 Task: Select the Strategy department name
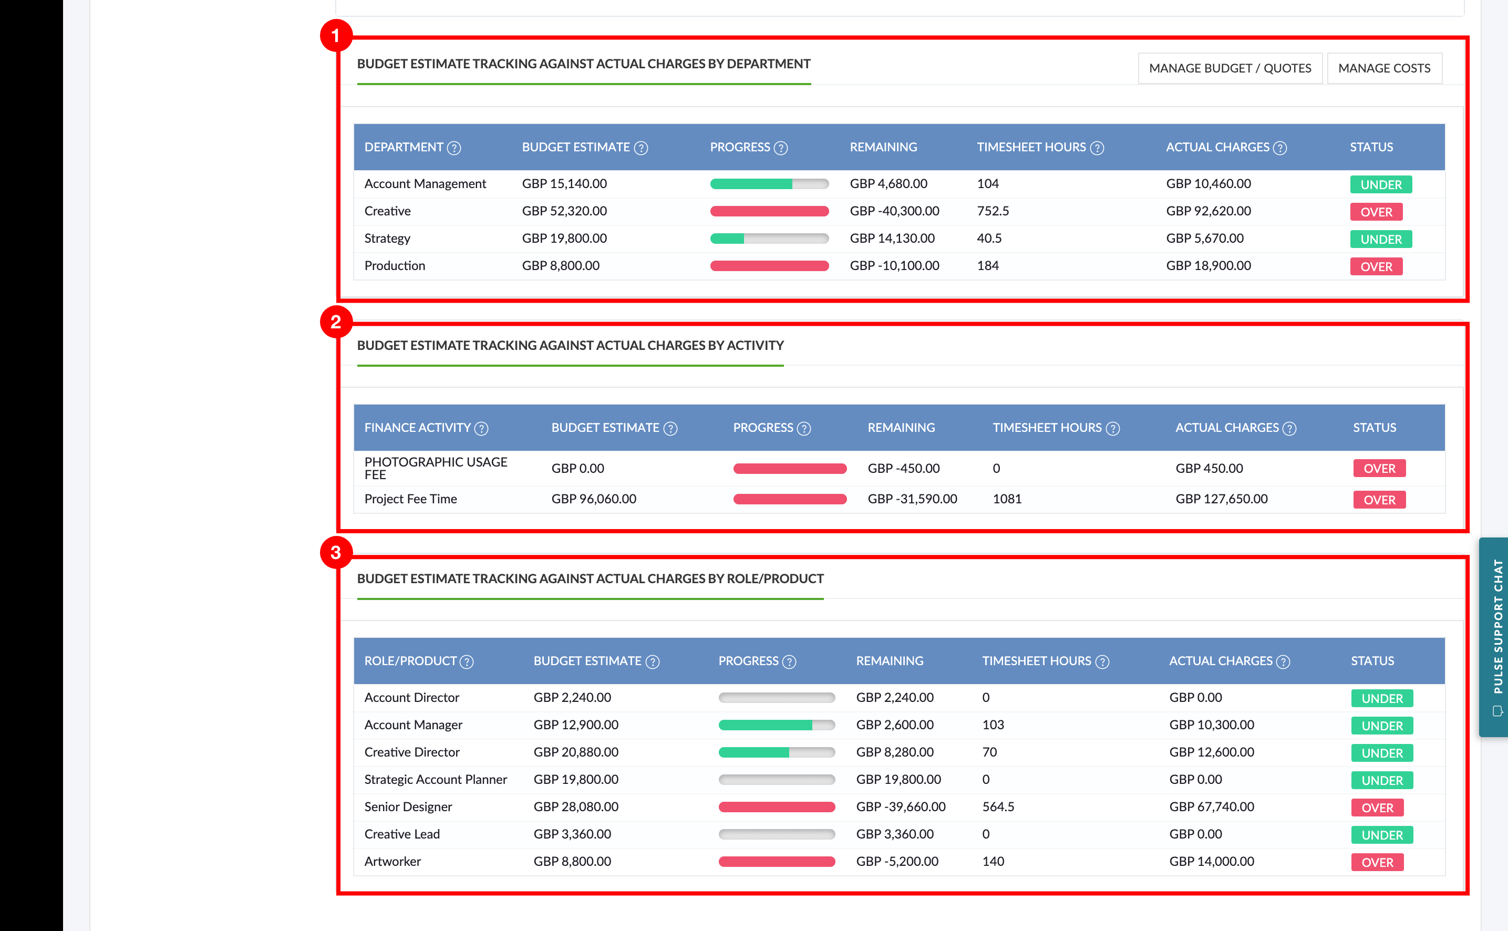tap(387, 239)
